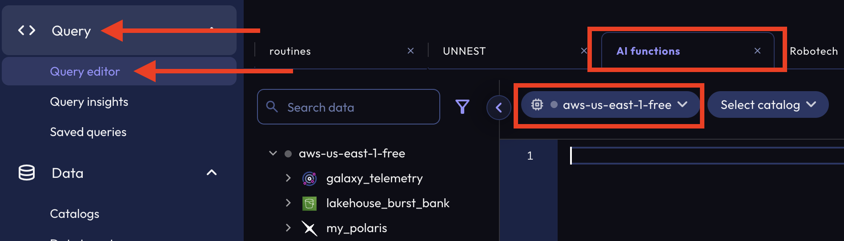Click the galaxy_telemetry catalog icon
Screen dimensions: 844x241
pyautogui.click(x=309, y=178)
